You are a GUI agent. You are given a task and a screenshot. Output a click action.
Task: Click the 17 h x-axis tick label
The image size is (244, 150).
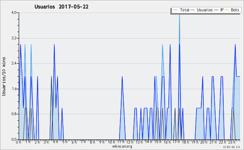(176, 142)
